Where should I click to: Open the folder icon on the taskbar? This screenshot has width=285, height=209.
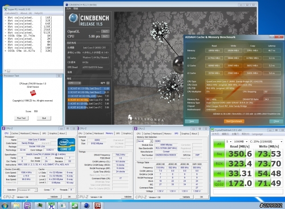click(x=16, y=205)
